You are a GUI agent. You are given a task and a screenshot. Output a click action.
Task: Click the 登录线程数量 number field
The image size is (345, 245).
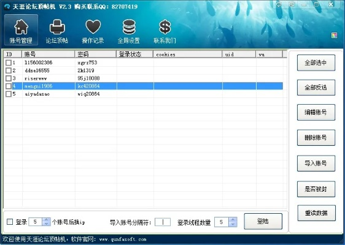[x=222, y=222]
